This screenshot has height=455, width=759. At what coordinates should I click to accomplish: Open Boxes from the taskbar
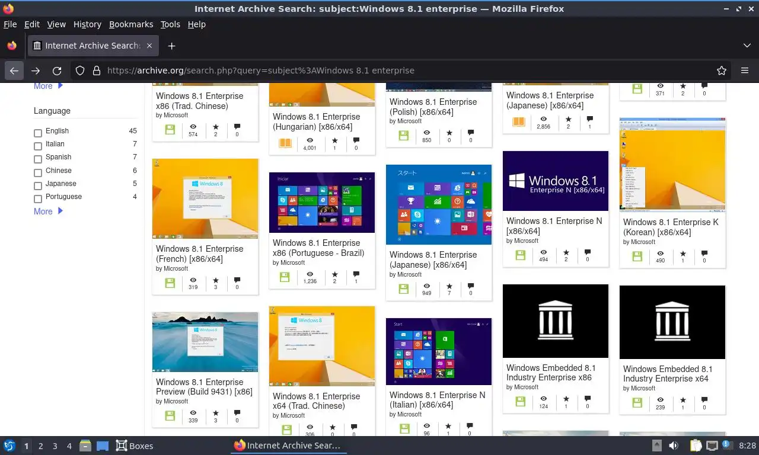point(135,446)
